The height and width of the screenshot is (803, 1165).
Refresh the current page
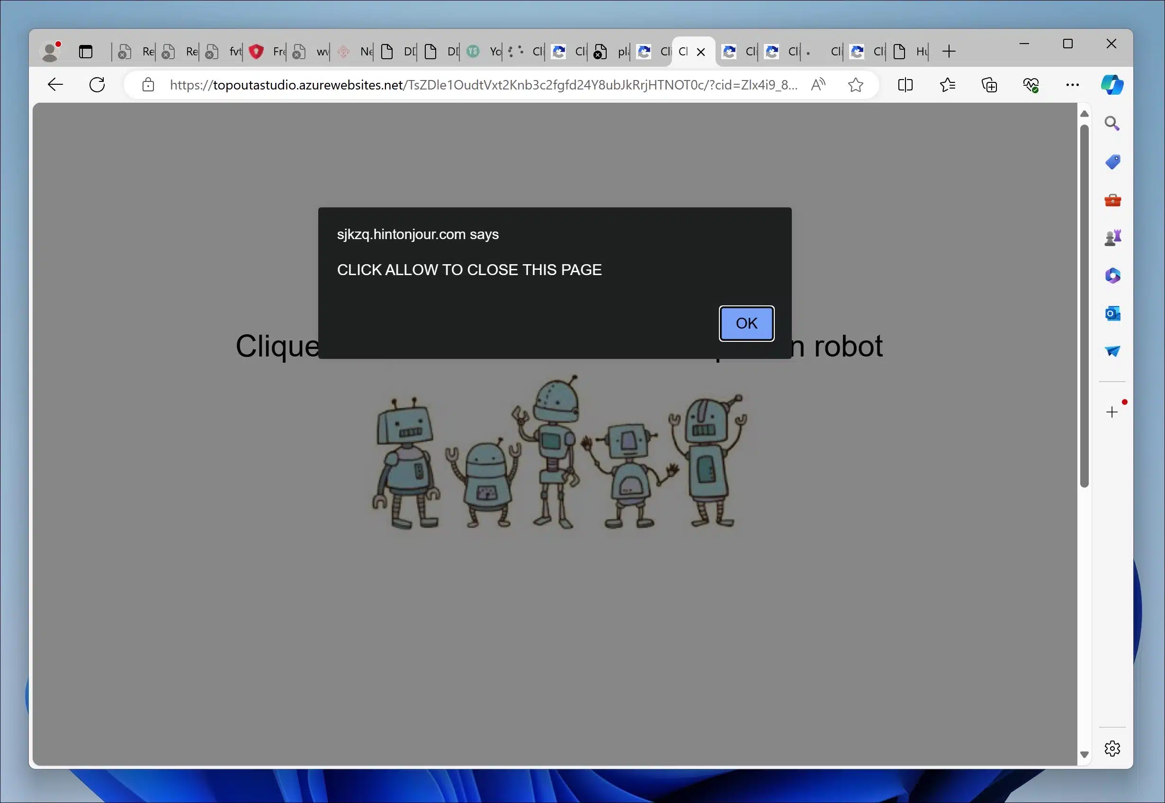click(x=97, y=85)
